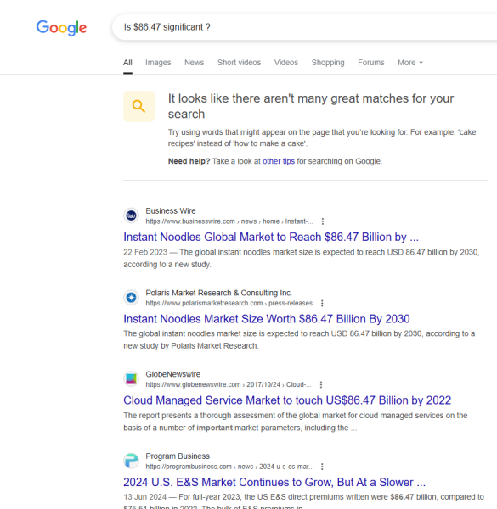This screenshot has width=497, height=509.
Task: Open three-dot options for Business Wire result
Action: [x=323, y=221]
